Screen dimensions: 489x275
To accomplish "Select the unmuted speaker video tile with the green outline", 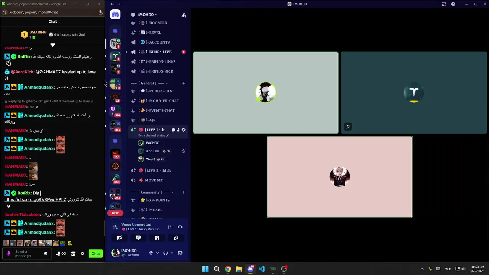I will click(266, 93).
